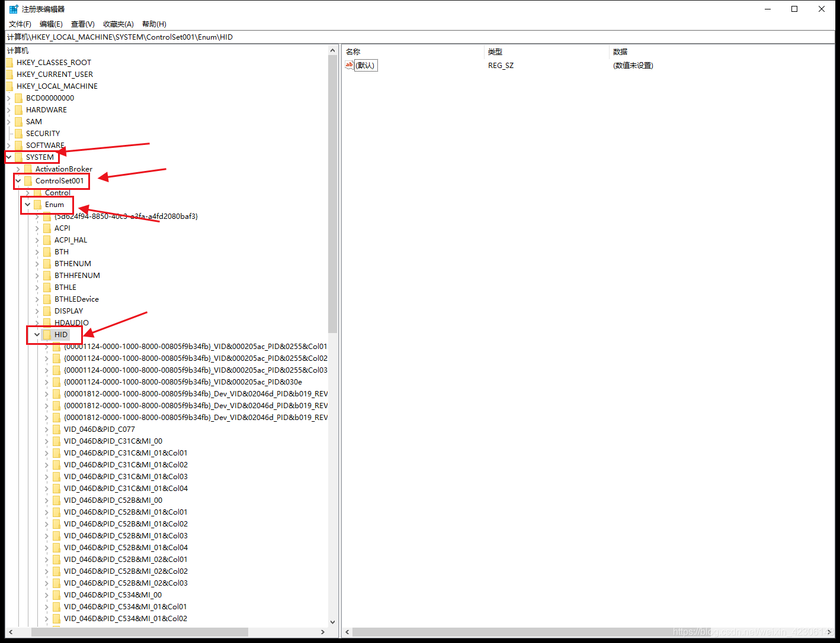The height and width of the screenshot is (643, 840).
Task: Select the VID&000205ac_PID&0255&Col02 key
Action: coord(195,358)
